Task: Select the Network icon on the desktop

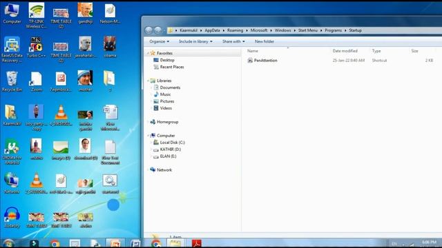Action: coord(12,183)
